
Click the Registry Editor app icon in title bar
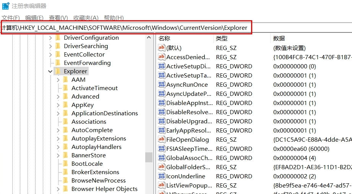pos(6,6)
